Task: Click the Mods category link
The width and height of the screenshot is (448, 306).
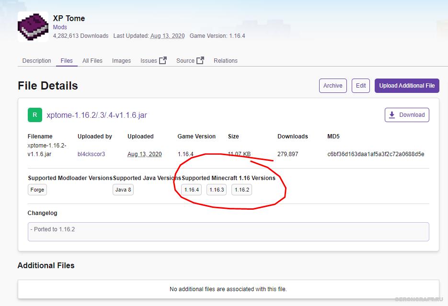Action: click(x=60, y=27)
